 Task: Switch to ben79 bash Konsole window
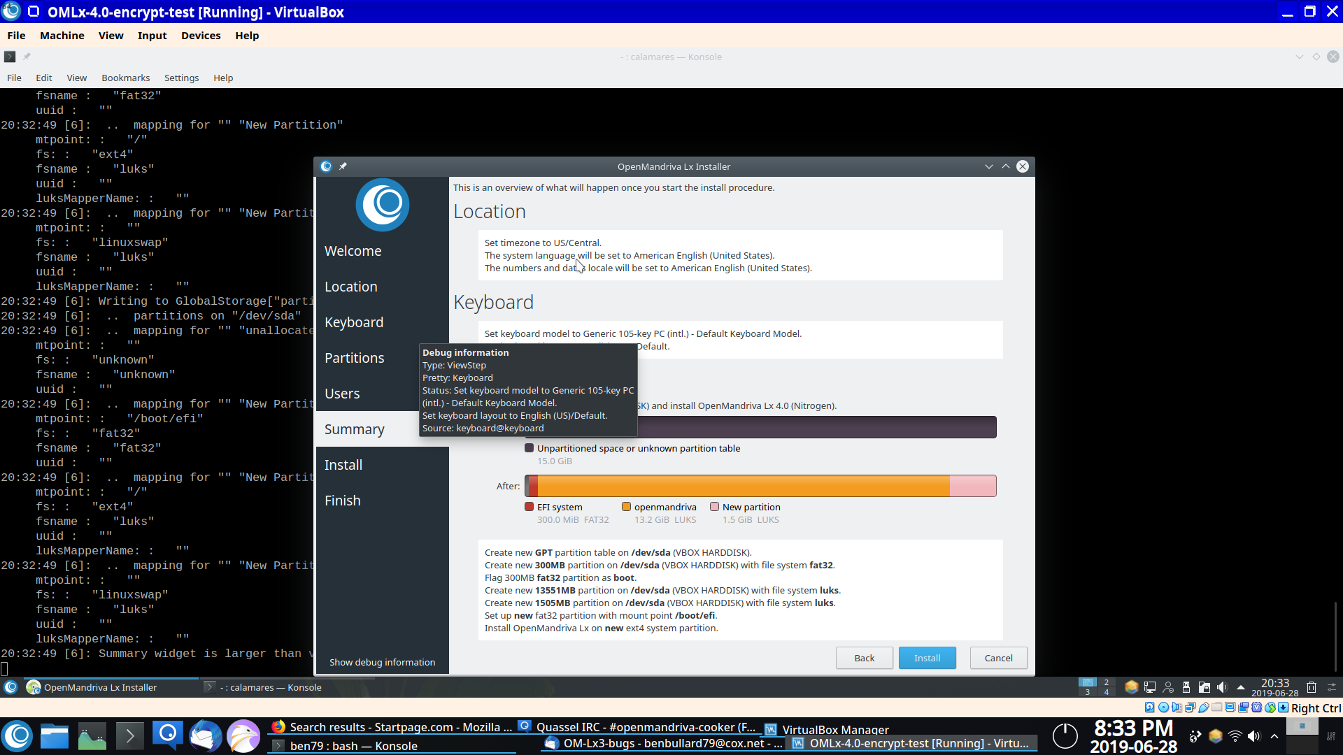(392, 746)
